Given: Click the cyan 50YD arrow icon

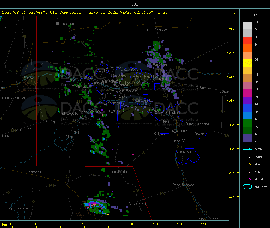Looking at the screenshot, I should 247,149.
